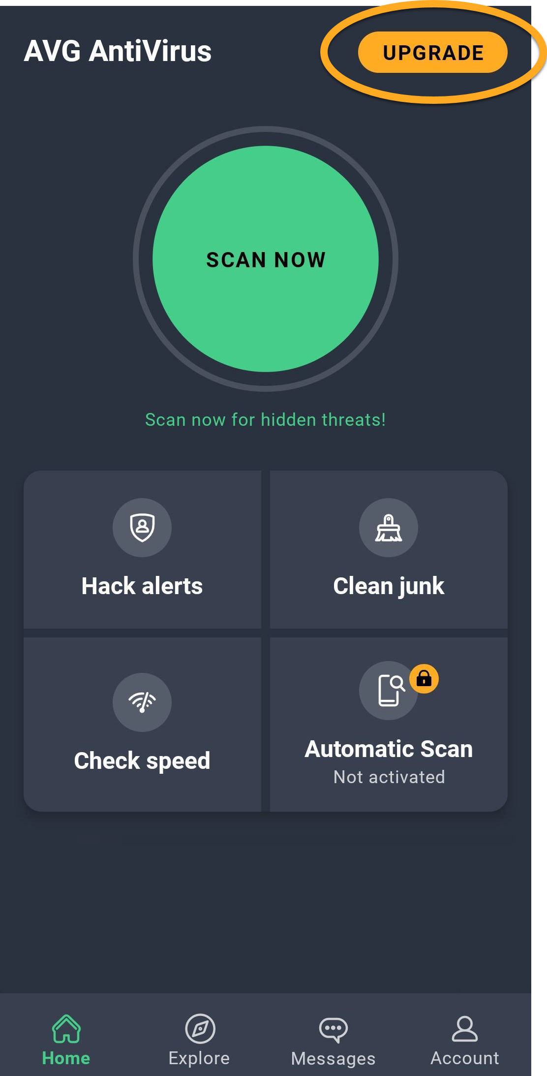Tap the orange UPGRADE button
Viewport: 547px width, 1076px height.
(433, 52)
